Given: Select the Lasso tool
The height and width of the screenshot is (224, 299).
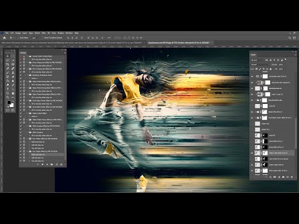Looking at the screenshot, I should [x=7, y=60].
